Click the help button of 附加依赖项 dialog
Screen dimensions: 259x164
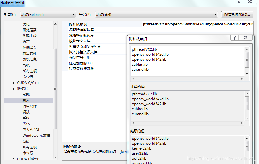pyautogui.click(x=235, y=38)
